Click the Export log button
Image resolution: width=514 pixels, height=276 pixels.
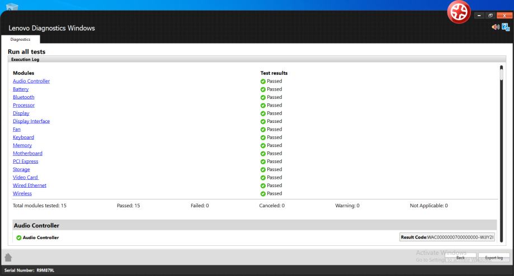494,258
